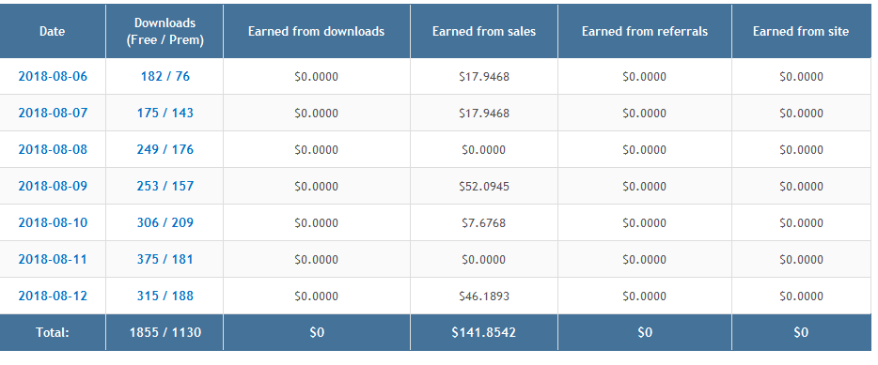Open the 2018-08-08 date link
This screenshot has width=878, height=365.
click(53, 150)
